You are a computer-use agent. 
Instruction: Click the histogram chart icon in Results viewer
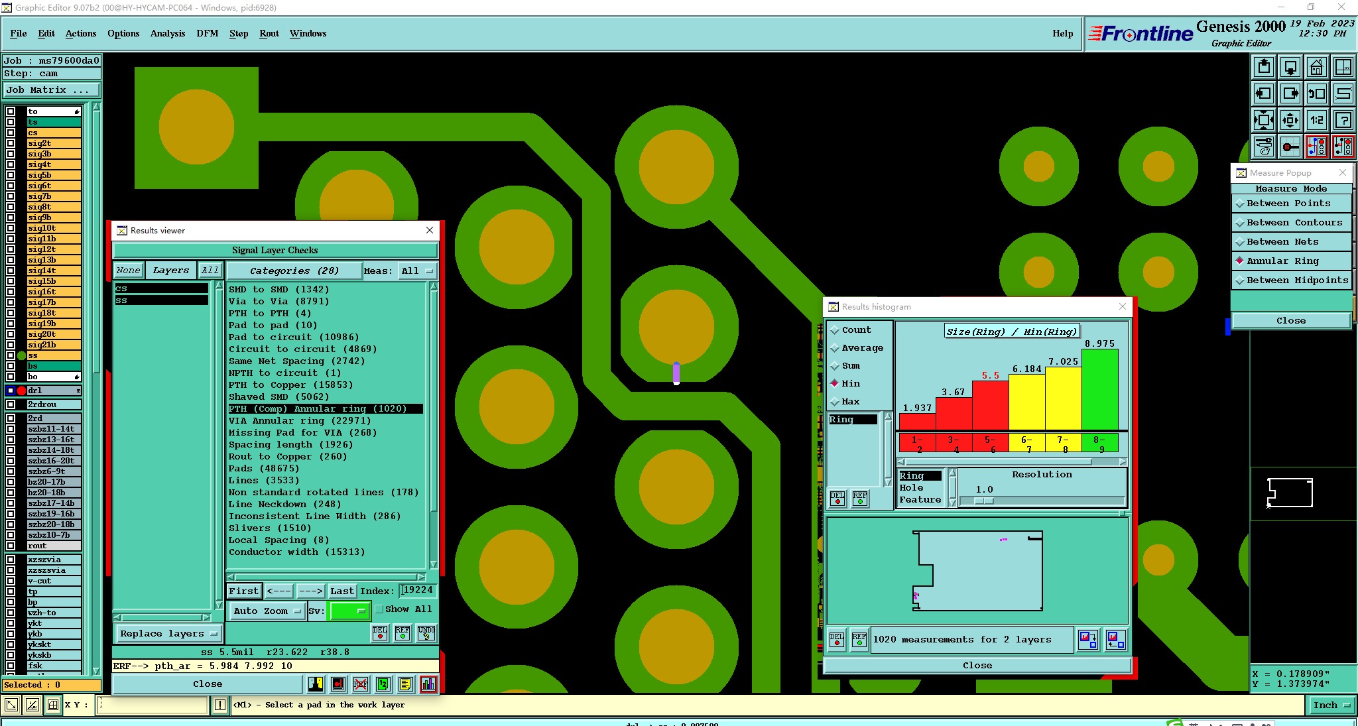[x=428, y=684]
